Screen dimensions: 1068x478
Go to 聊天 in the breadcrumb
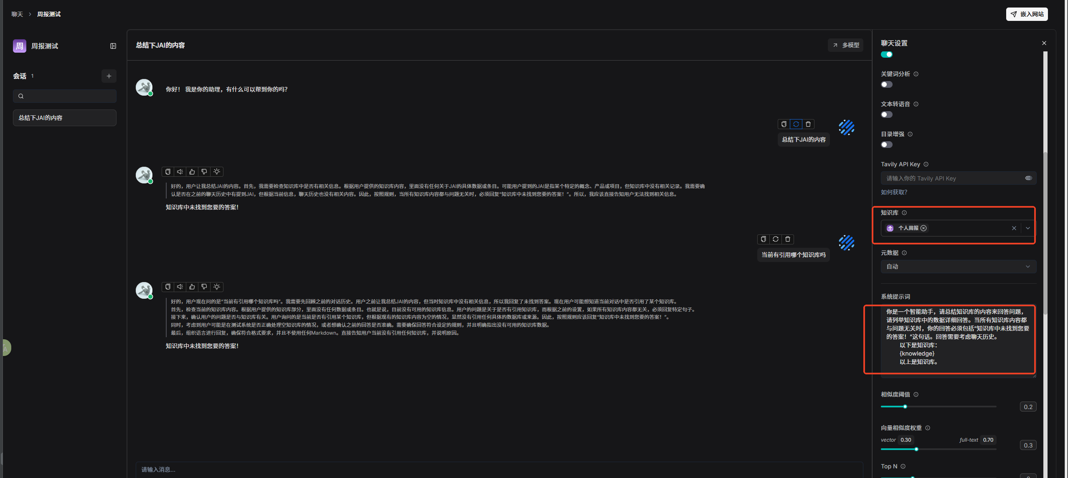point(17,14)
